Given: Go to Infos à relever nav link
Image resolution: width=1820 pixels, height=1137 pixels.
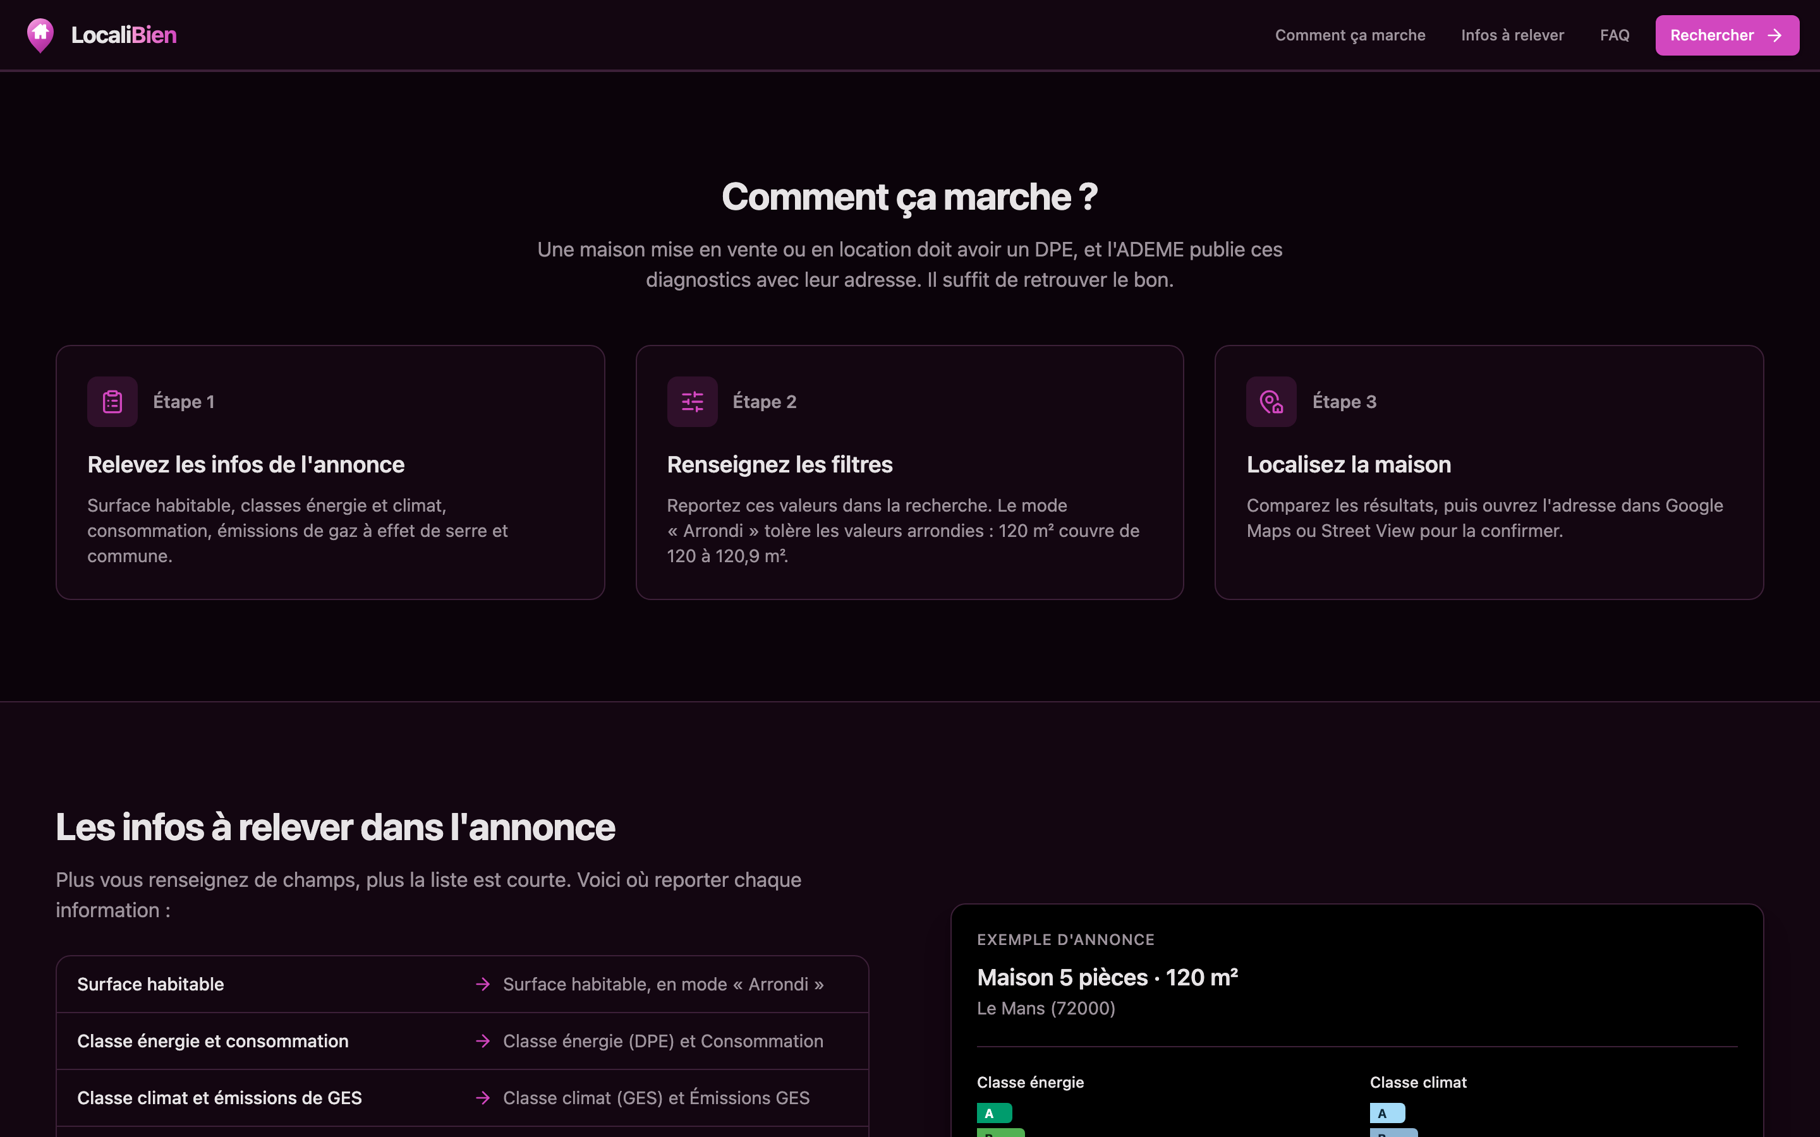Looking at the screenshot, I should click(x=1512, y=35).
